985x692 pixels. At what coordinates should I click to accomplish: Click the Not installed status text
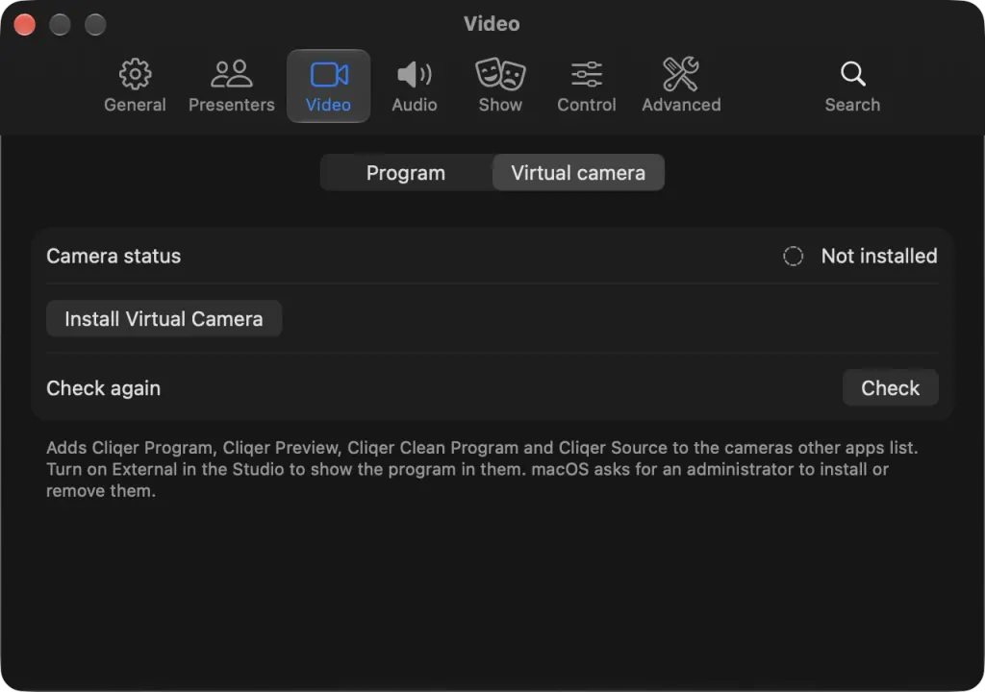(x=879, y=257)
